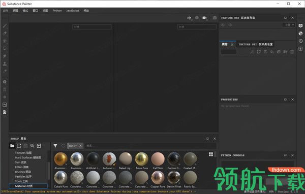
Task: Close the layers tab with X
Action: pyautogui.click(x=232, y=45)
